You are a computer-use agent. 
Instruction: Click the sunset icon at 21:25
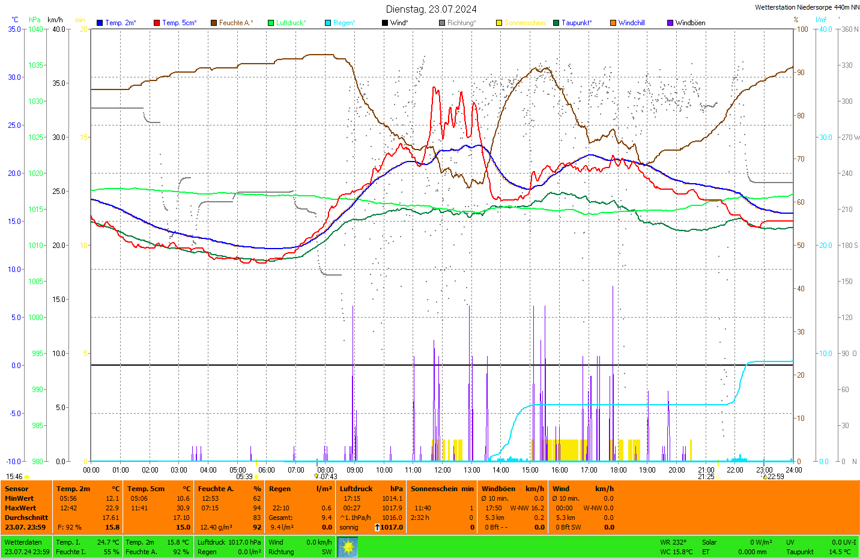[718, 477]
